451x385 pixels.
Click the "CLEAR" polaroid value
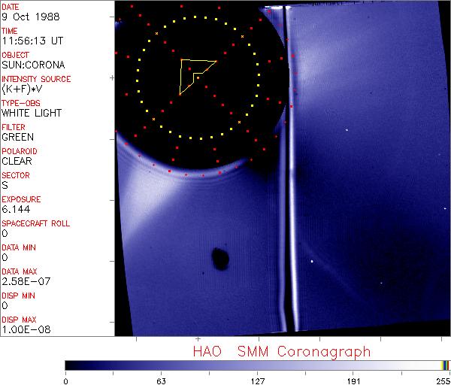pos(17,161)
